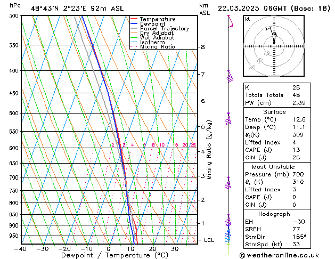Screen dimensions: 335x259
Task: Click the blue Dewpoint legend line
Action: pyautogui.click(x=134, y=23)
